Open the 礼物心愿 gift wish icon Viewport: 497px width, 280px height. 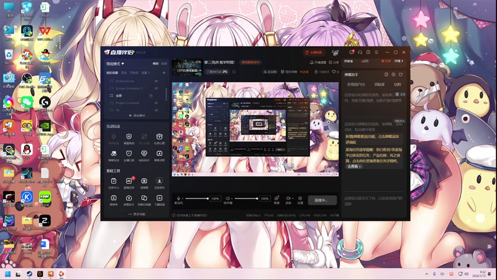159,136
